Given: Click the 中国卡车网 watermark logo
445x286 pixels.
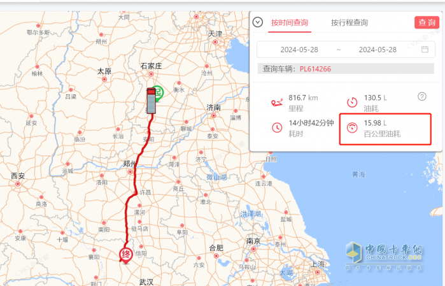Looking at the screenshot, I should [384, 256].
